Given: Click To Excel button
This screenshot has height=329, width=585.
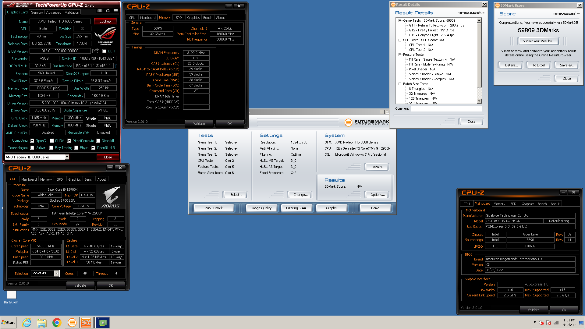Looking at the screenshot, I should coord(538,65).
